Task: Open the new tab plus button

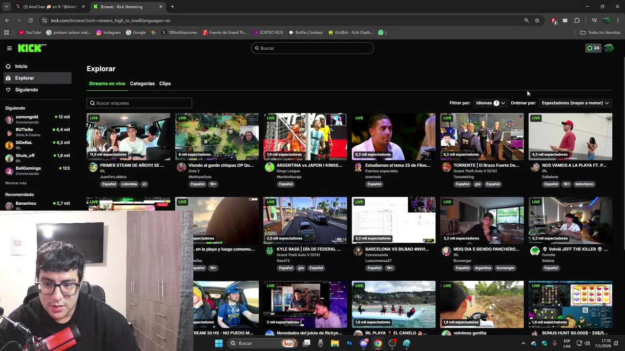Action: click(x=172, y=7)
